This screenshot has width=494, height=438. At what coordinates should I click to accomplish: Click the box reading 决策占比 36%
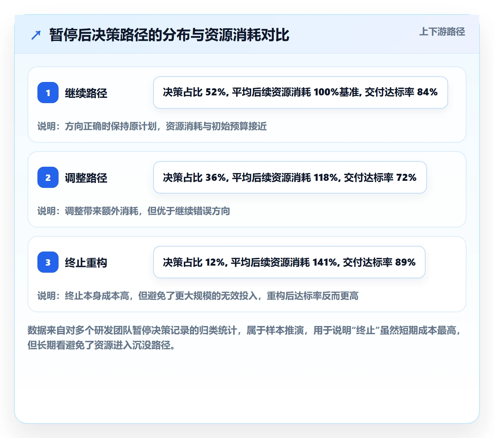point(290,177)
